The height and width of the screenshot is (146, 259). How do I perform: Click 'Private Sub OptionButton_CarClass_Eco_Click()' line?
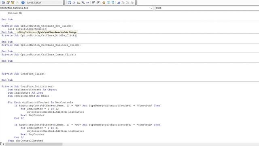coord(37,26)
